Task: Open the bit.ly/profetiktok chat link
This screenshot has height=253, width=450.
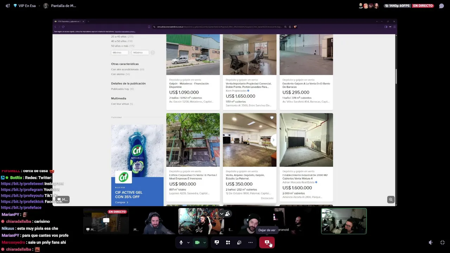Action: pos(22,202)
